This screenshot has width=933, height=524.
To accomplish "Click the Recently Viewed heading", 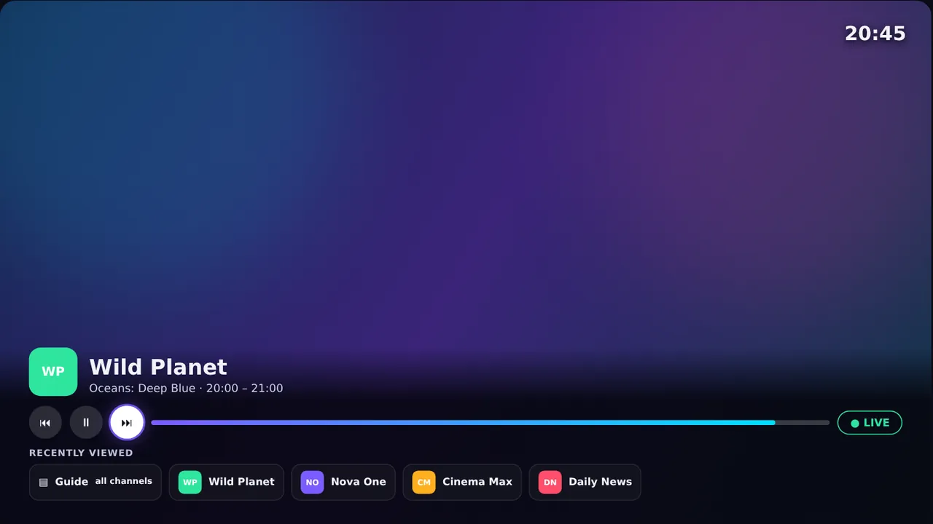I will point(81,453).
